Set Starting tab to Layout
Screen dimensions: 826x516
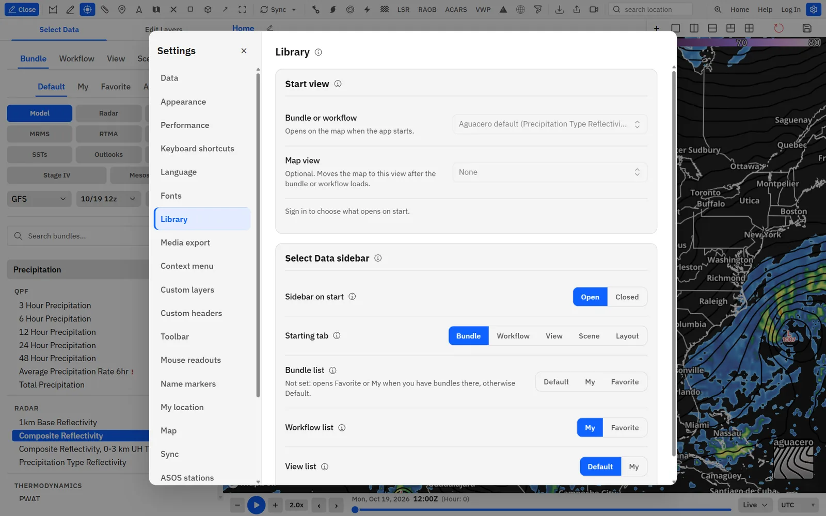coord(627,336)
